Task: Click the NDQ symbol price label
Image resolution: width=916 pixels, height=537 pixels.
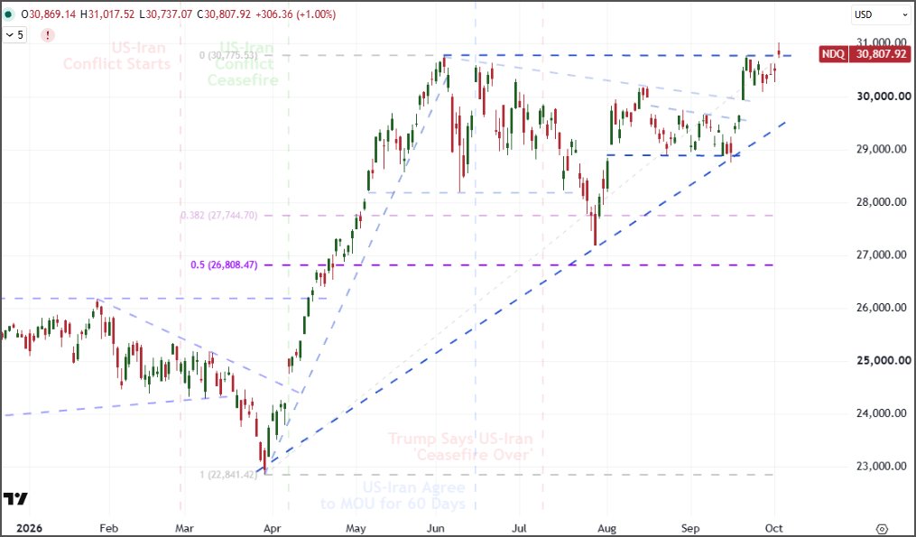Action: 832,54
